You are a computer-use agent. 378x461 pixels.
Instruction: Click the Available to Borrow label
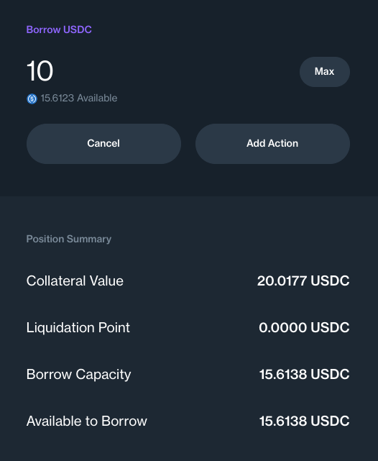tap(87, 421)
